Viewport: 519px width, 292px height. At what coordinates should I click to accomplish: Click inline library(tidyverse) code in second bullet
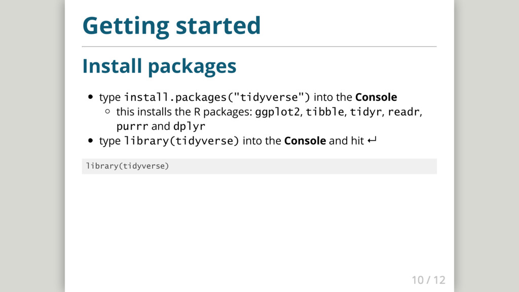181,141
